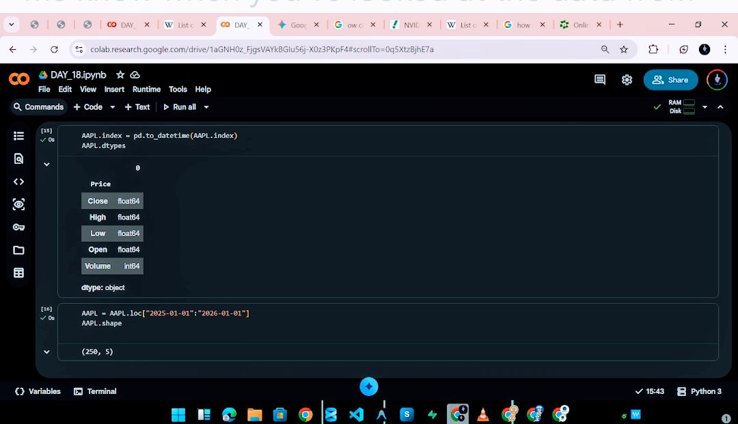Open the Edit menu

click(x=65, y=89)
